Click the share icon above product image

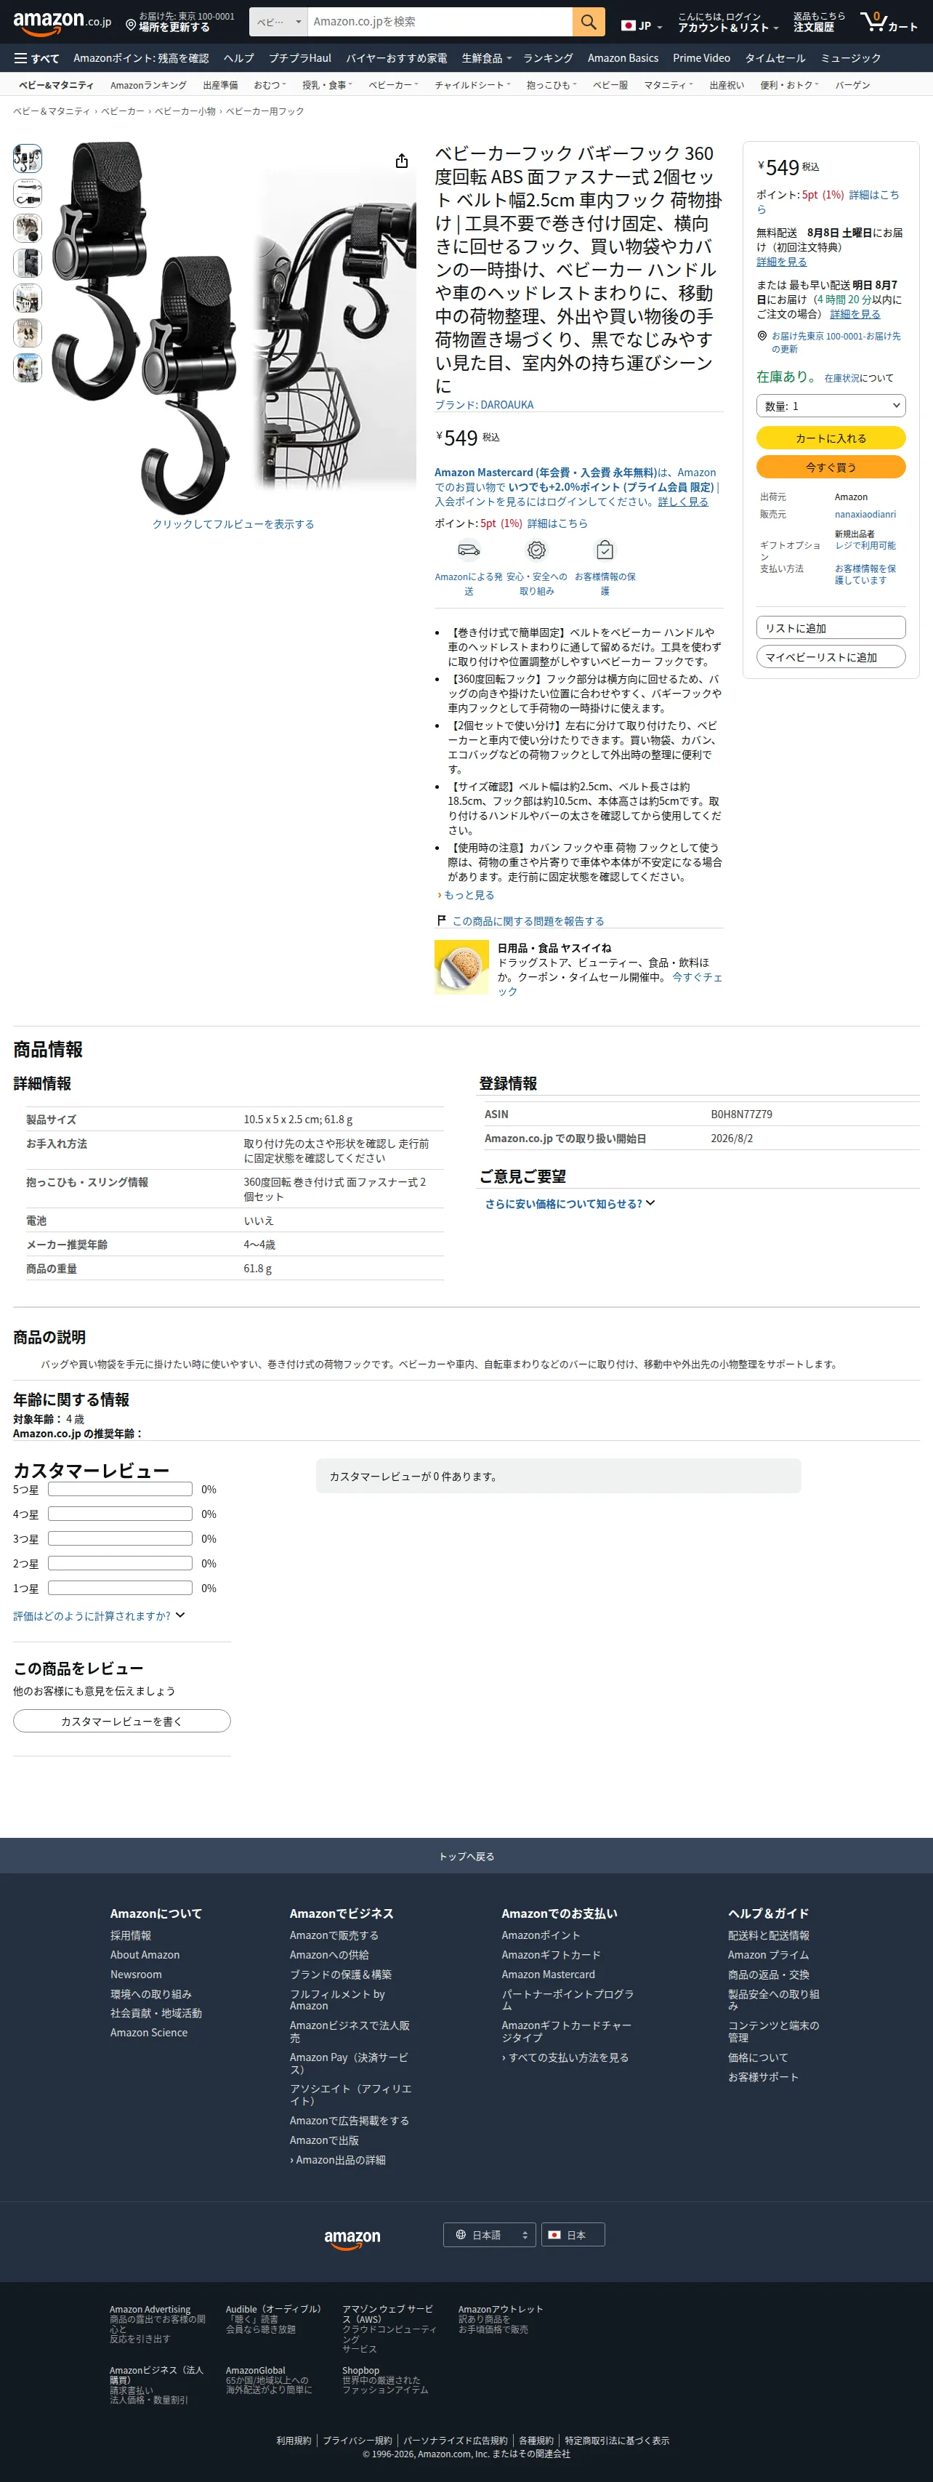[x=402, y=161]
